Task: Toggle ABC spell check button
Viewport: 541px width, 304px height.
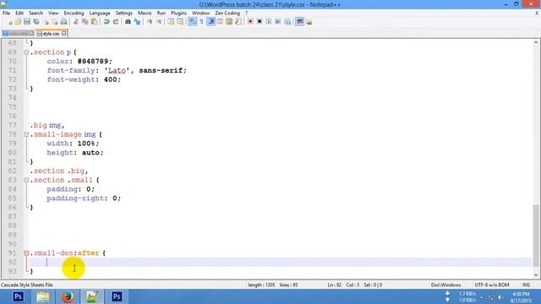Action: click(x=299, y=22)
